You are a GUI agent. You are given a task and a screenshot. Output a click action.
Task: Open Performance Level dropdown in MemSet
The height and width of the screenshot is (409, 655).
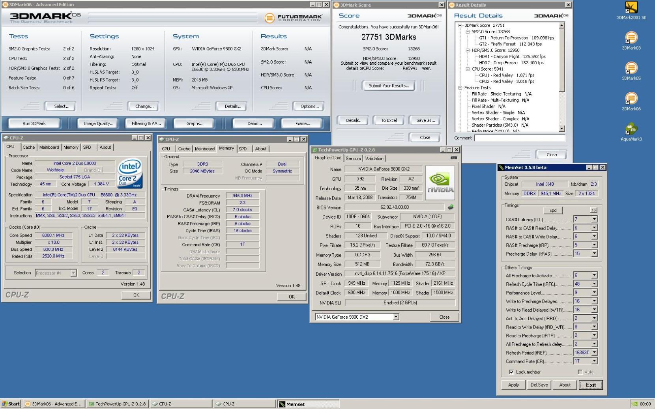point(594,293)
